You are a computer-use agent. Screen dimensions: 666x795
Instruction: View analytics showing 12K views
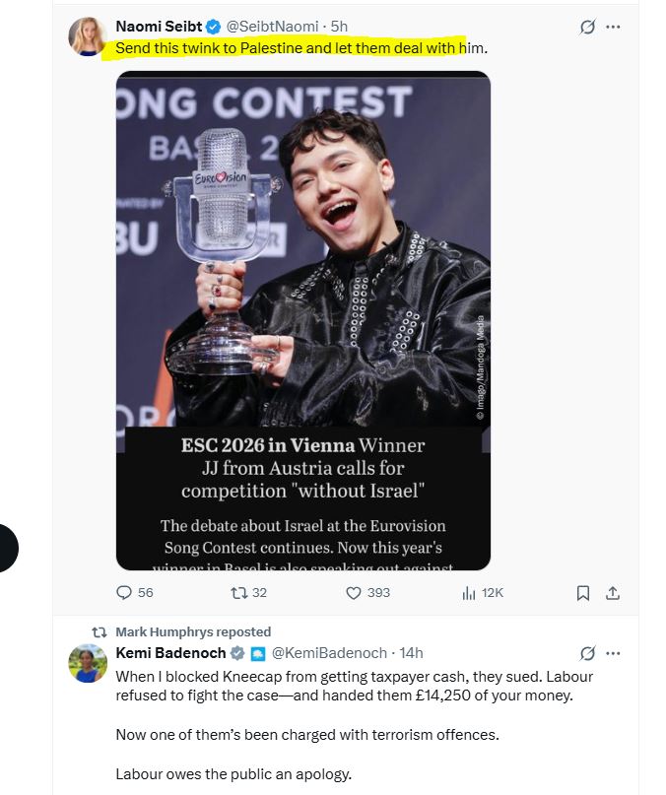(x=483, y=593)
